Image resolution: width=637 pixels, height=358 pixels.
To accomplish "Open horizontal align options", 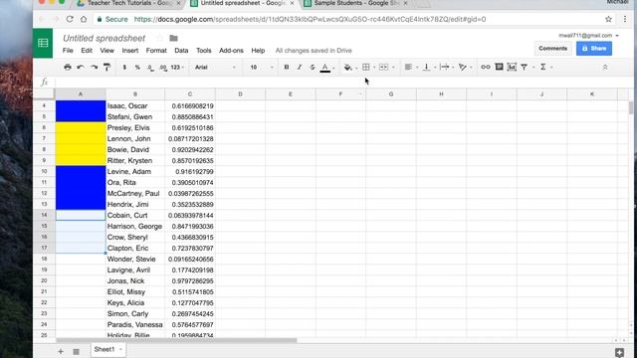I will (x=408, y=68).
